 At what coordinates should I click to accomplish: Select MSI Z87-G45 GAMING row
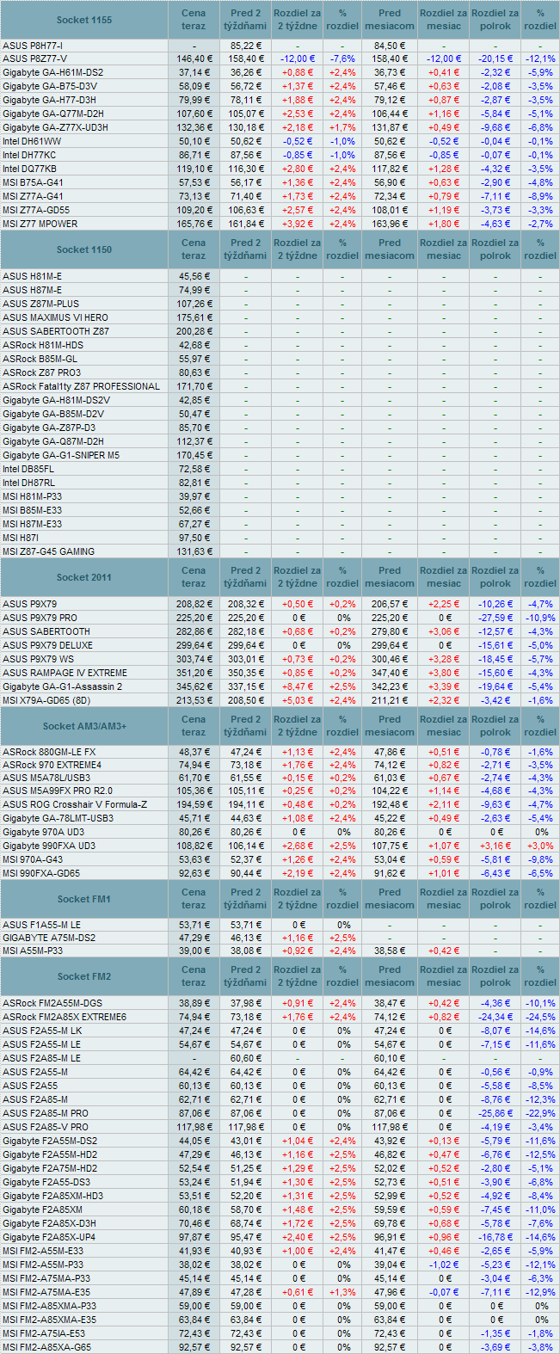[49, 551]
